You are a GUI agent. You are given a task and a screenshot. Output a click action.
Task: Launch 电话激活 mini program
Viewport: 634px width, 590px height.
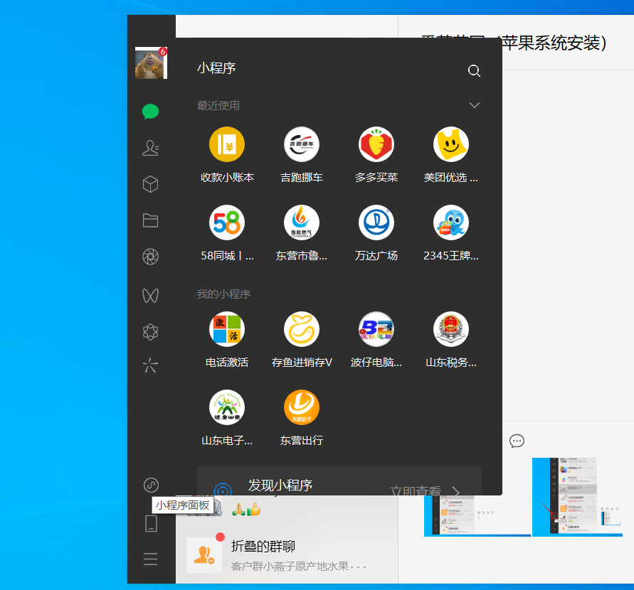pos(227,340)
